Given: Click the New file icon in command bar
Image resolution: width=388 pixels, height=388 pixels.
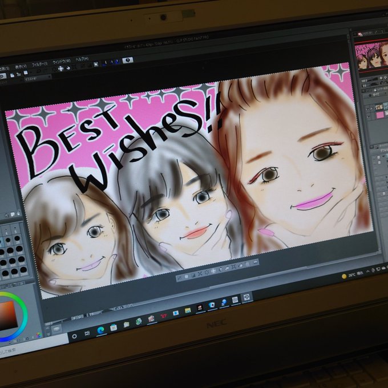Looking at the screenshot, I should pyautogui.click(x=12, y=75).
